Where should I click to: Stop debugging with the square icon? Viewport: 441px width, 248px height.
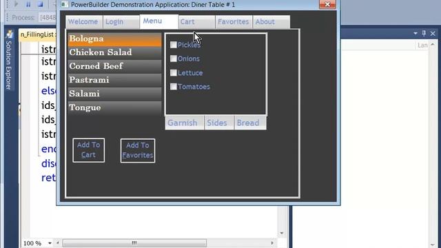click(x=41, y=4)
